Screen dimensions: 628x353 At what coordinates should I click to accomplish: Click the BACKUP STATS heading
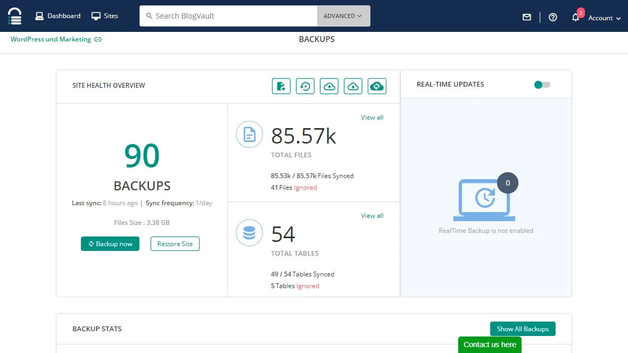pos(97,329)
